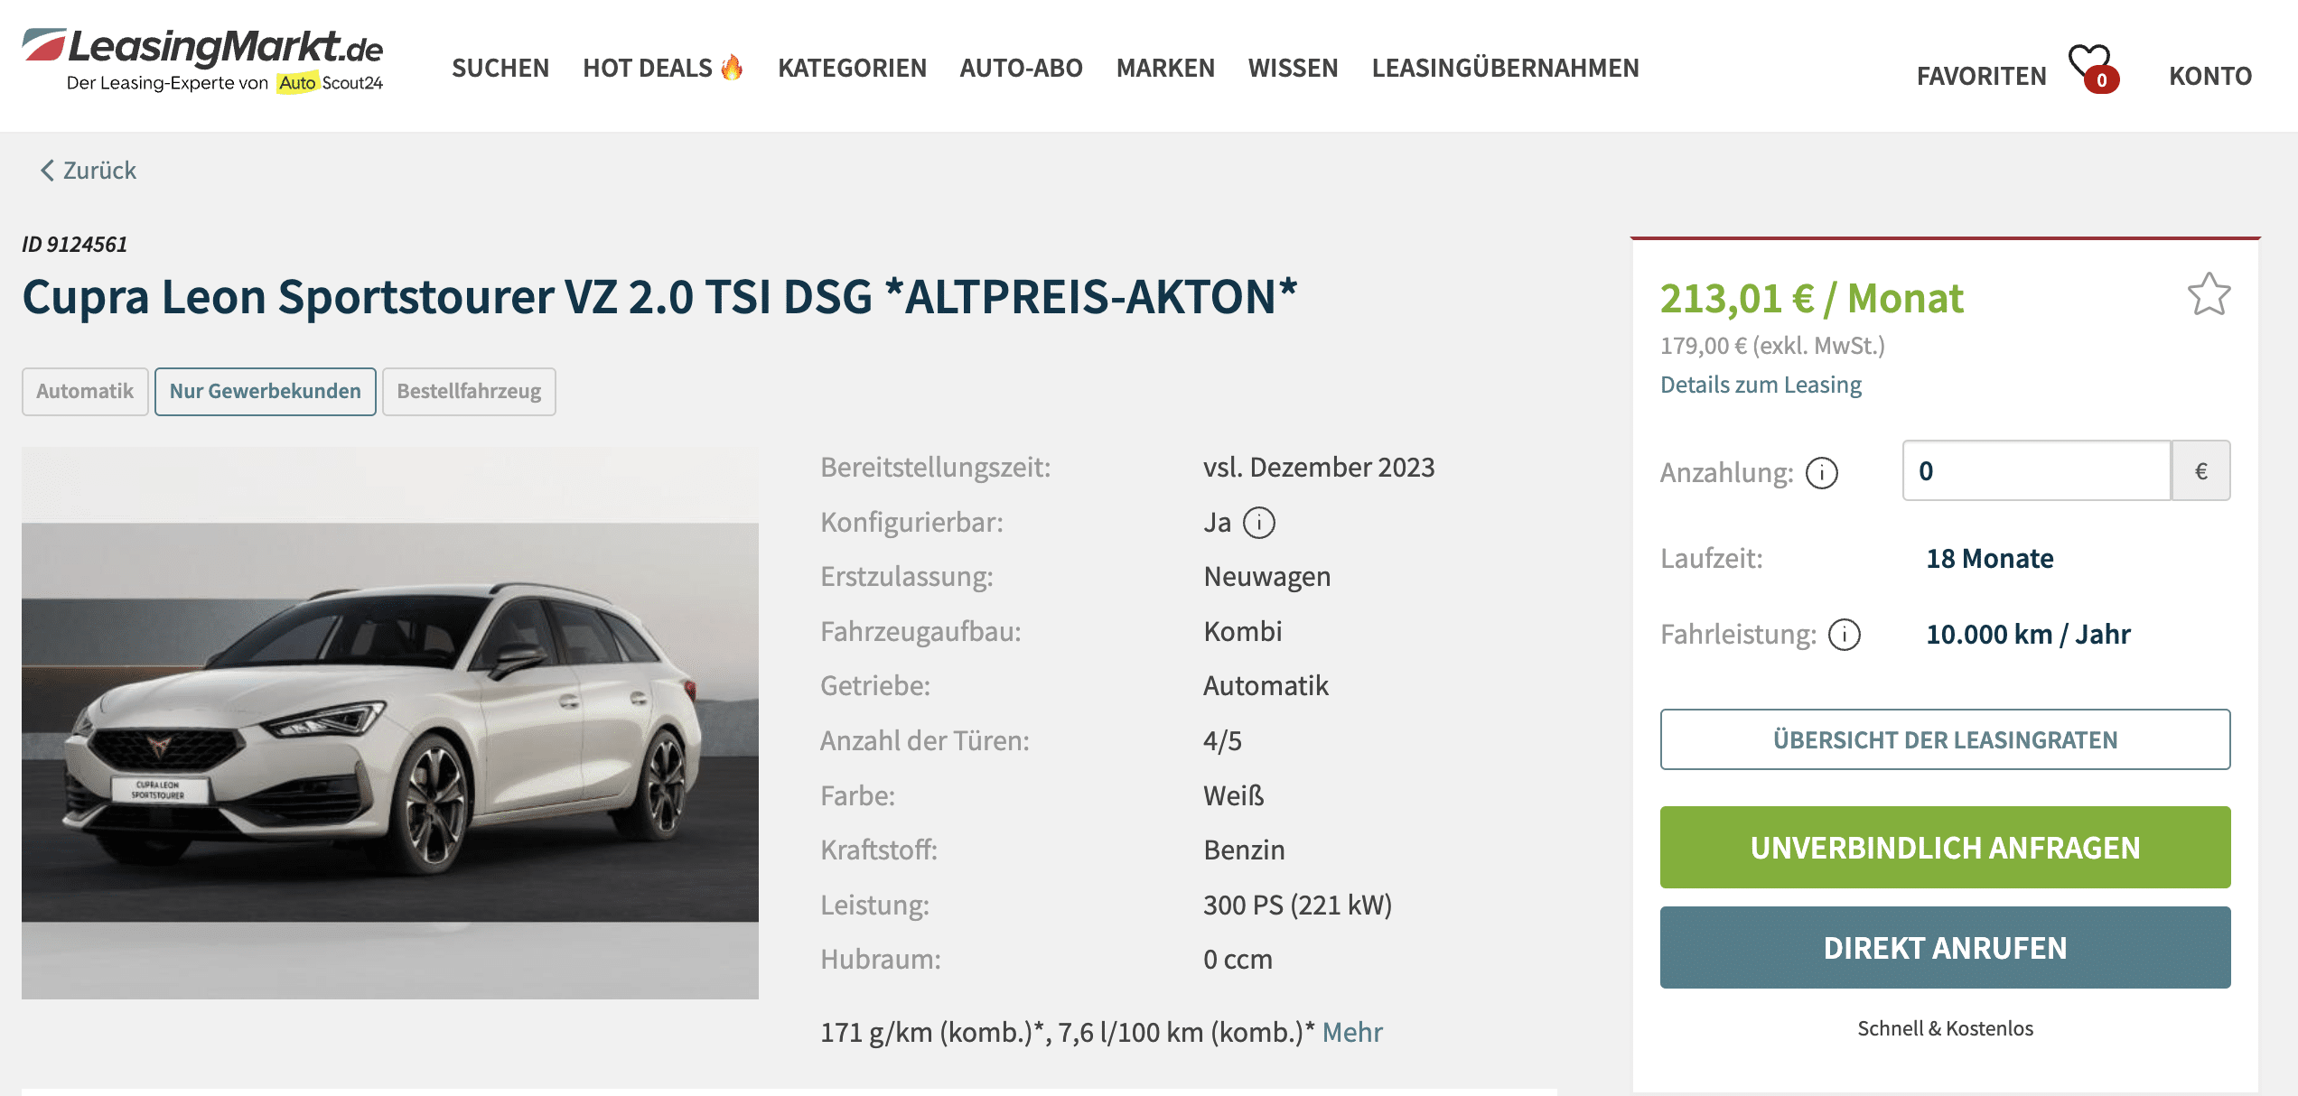
Task: Open the KONTO account menu
Action: (x=2210, y=76)
